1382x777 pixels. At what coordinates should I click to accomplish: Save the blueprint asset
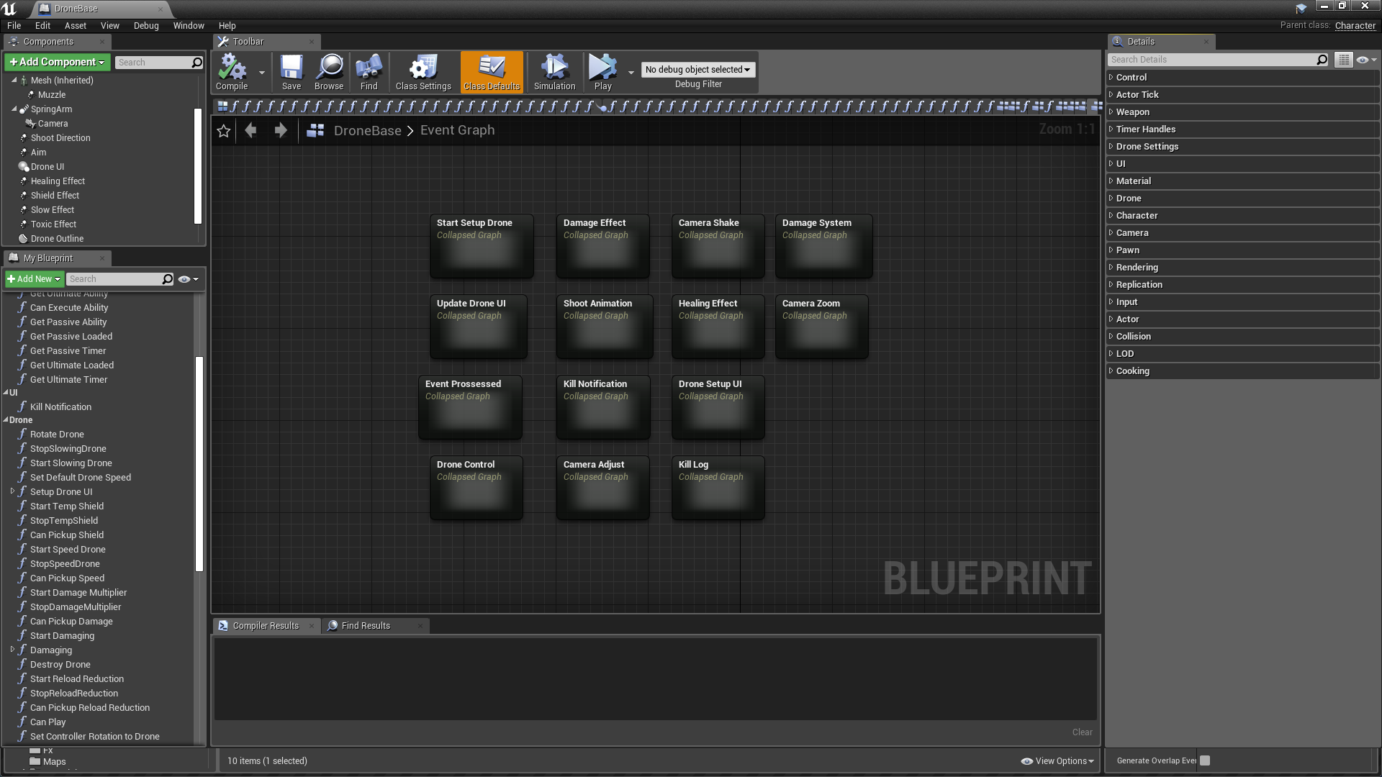292,72
